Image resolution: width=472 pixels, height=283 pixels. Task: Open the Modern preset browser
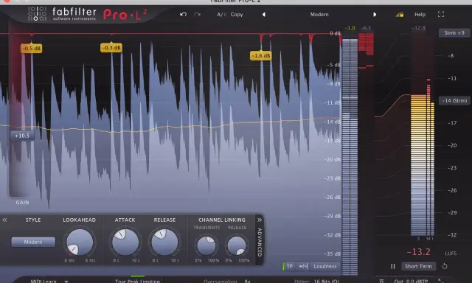pos(319,15)
